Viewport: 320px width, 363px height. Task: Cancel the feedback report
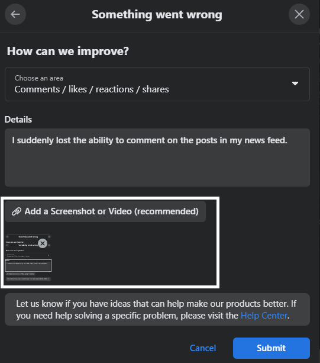(203, 348)
